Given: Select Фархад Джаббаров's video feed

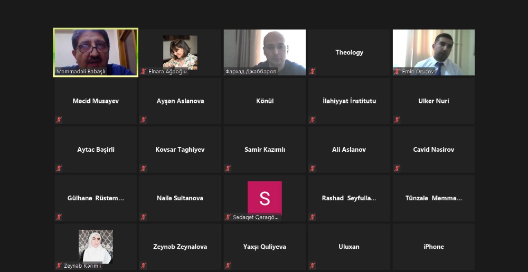Looking at the screenshot, I should [265, 53].
